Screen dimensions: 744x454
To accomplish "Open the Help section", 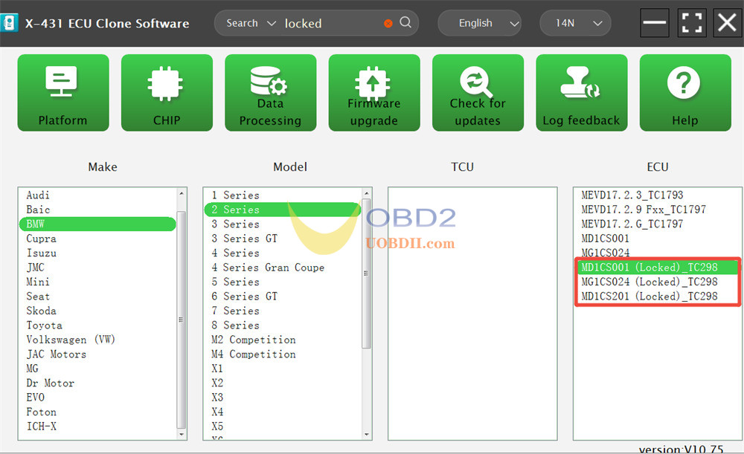I will 685,92.
